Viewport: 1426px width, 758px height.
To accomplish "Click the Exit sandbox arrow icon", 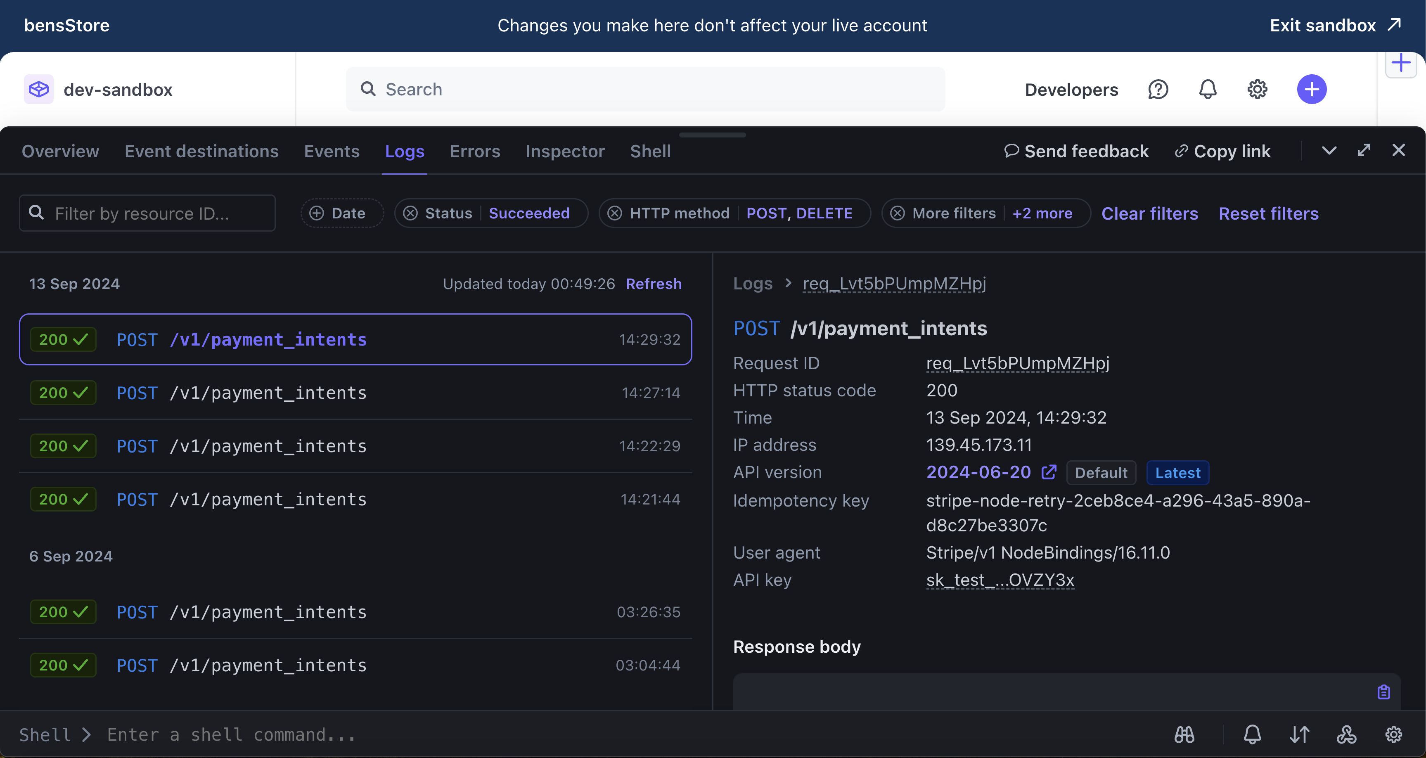I will point(1394,25).
